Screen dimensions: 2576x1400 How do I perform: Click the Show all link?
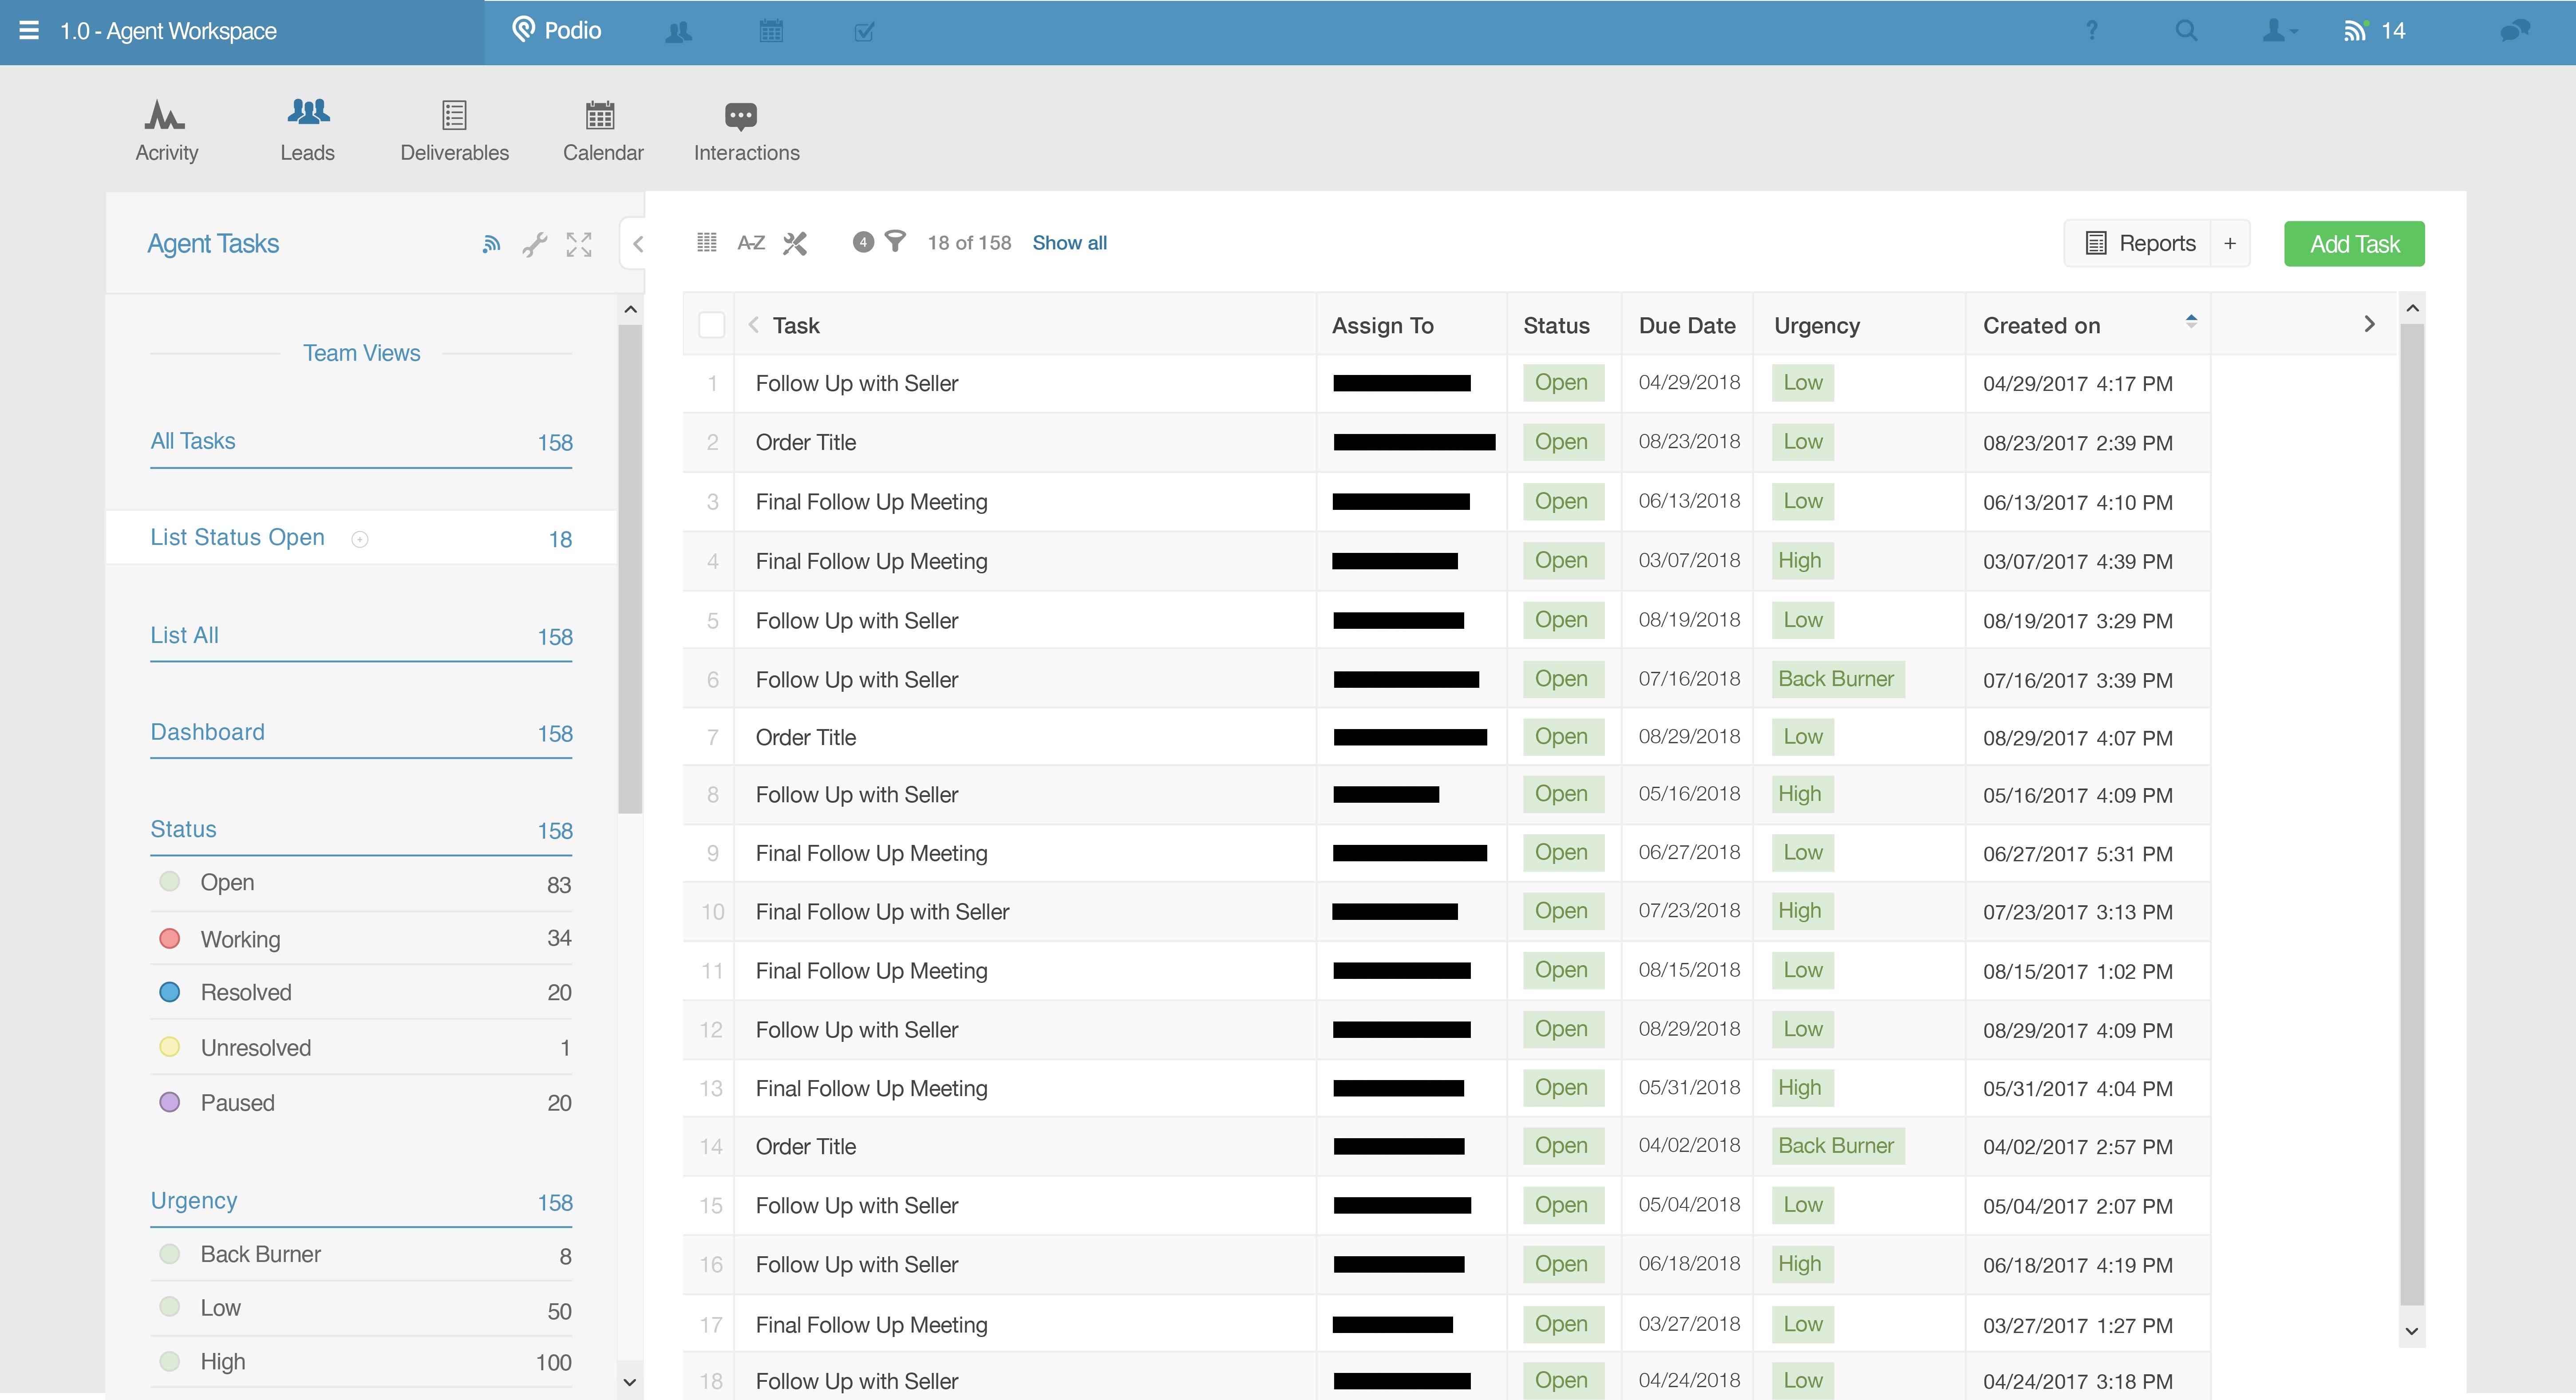point(1069,243)
